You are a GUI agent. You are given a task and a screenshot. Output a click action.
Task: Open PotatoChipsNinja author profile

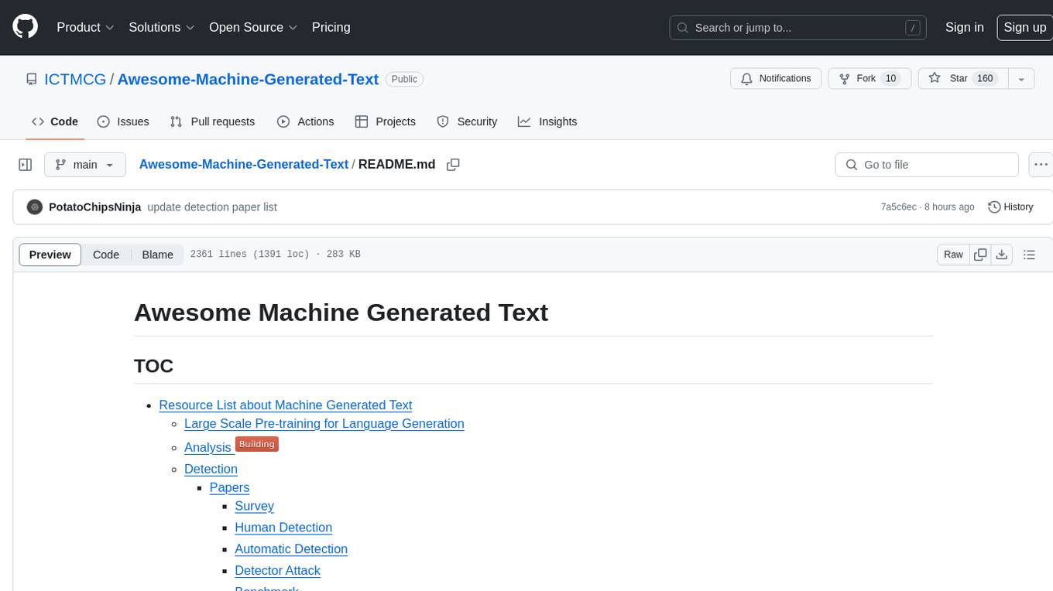click(94, 207)
